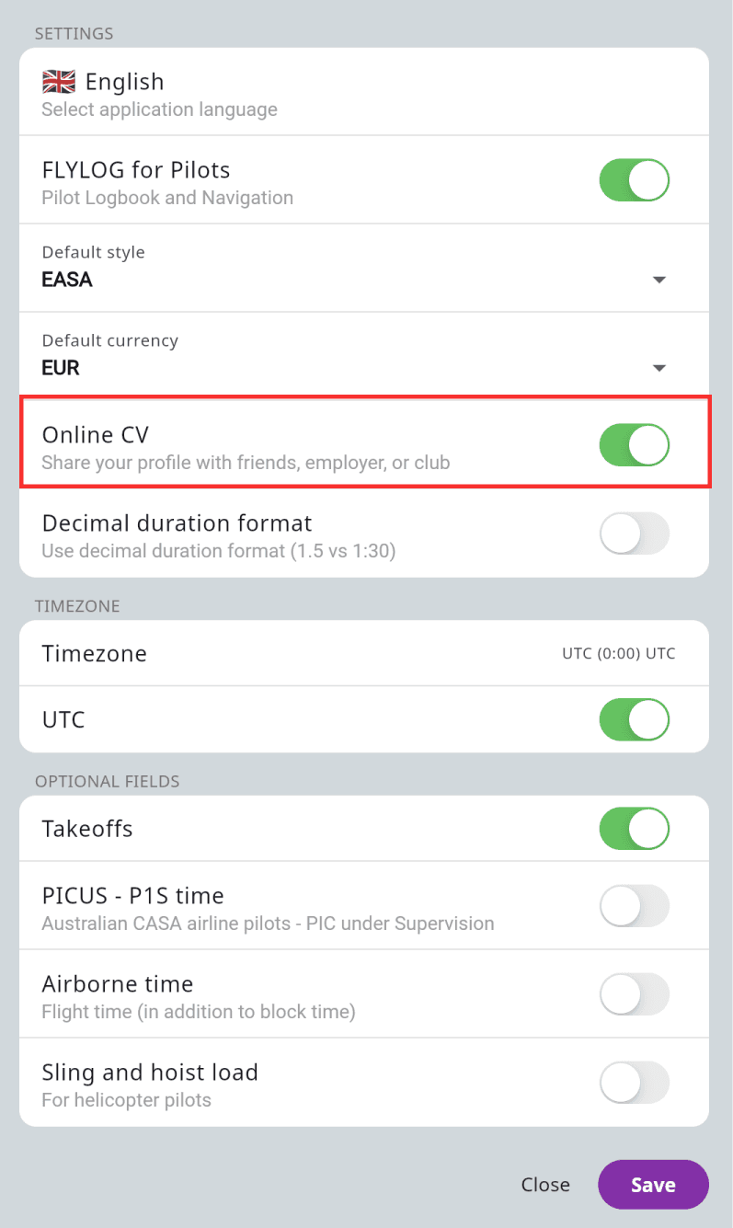The width and height of the screenshot is (733, 1228).
Task: Expand the Default currency dropdown arrow
Action: 659,368
